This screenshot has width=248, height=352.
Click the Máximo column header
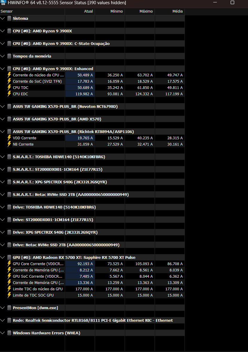click(x=140, y=11)
